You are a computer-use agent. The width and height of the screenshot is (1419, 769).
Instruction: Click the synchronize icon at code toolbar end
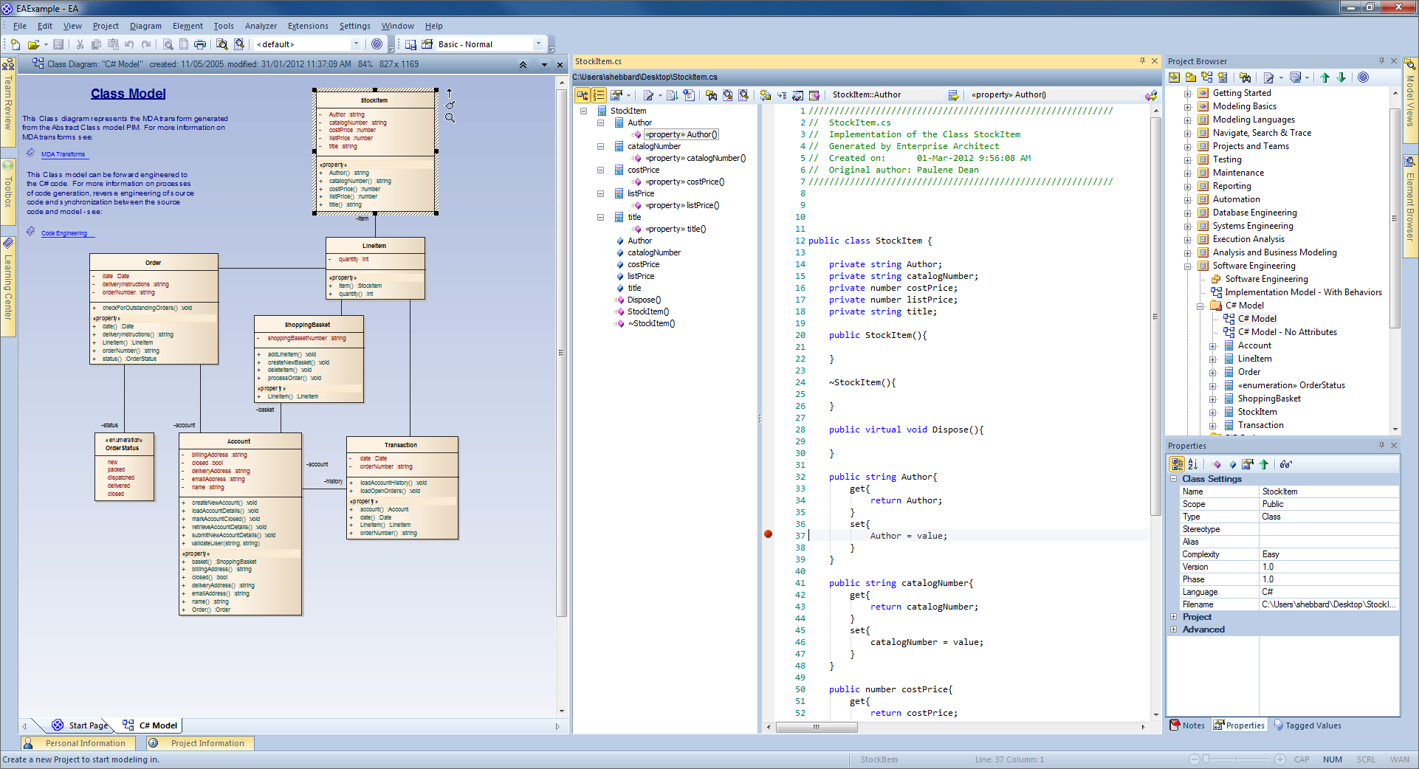[1150, 95]
